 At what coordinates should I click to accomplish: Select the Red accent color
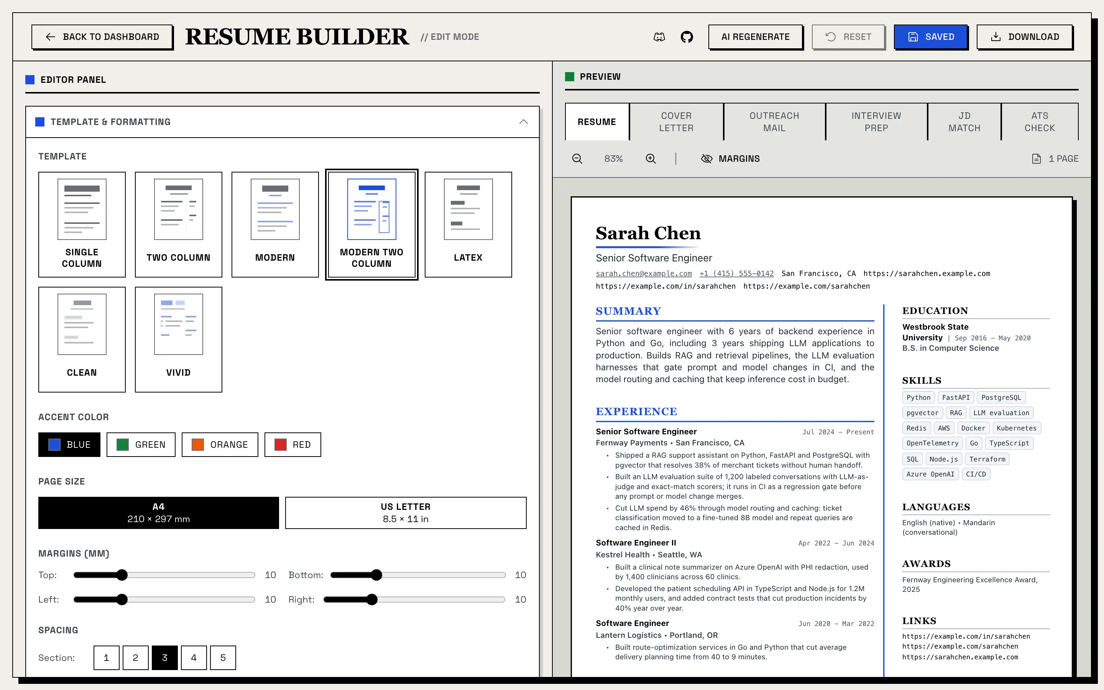coord(293,445)
